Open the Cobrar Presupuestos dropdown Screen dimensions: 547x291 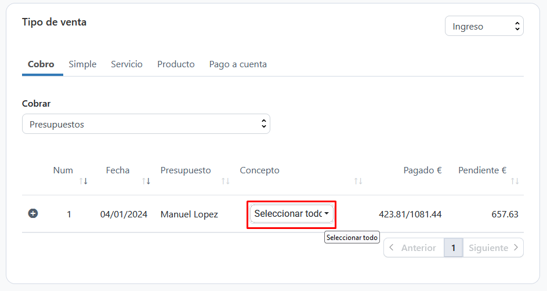(x=146, y=124)
